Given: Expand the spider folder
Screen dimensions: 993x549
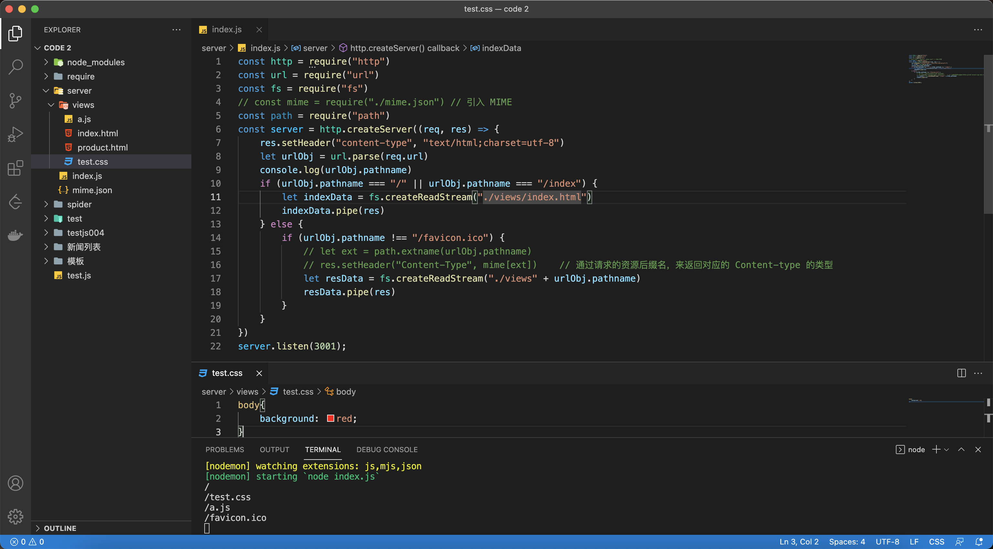Looking at the screenshot, I should pos(46,204).
